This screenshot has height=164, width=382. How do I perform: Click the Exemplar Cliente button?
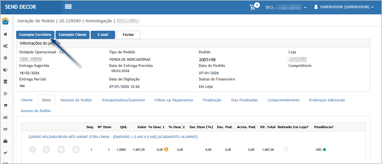73,35
